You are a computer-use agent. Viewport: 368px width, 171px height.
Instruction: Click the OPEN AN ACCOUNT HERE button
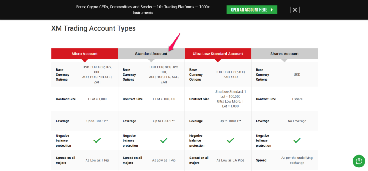pos(252,10)
